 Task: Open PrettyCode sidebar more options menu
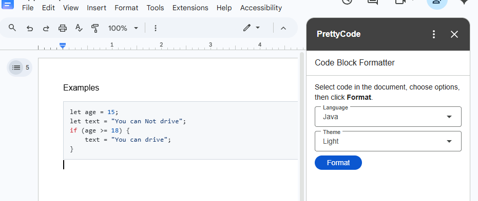pos(434,34)
